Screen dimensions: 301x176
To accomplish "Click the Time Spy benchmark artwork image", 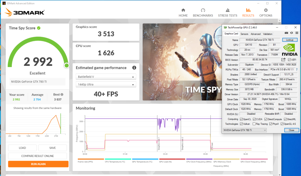I will pos(182,62).
